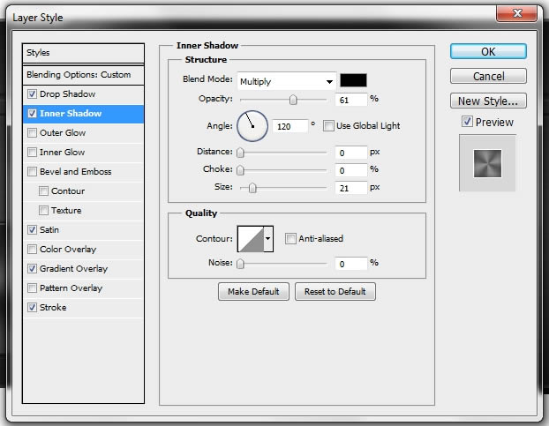This screenshot has width=549, height=426.
Task: Enable the Pattern Overlay checkbox
Action: 32,288
